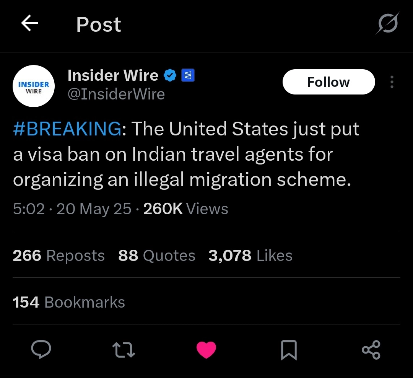Open the Insider Wire display name
This screenshot has height=378, width=413.
[113, 75]
